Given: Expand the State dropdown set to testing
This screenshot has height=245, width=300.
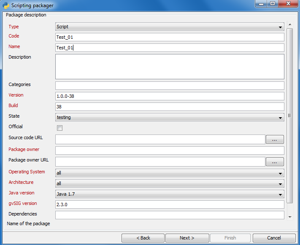Looking at the screenshot, I should click(x=170, y=118).
